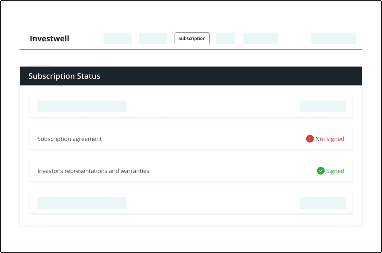Click empty middle area of Subscription agreement row
Screen dimensions: 382x253
coord(204,139)
